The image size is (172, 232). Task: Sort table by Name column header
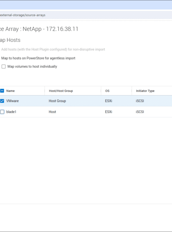click(10, 91)
